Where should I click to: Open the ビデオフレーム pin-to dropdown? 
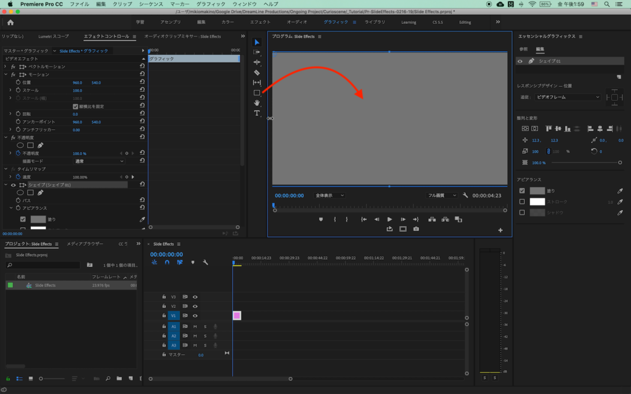click(x=568, y=97)
